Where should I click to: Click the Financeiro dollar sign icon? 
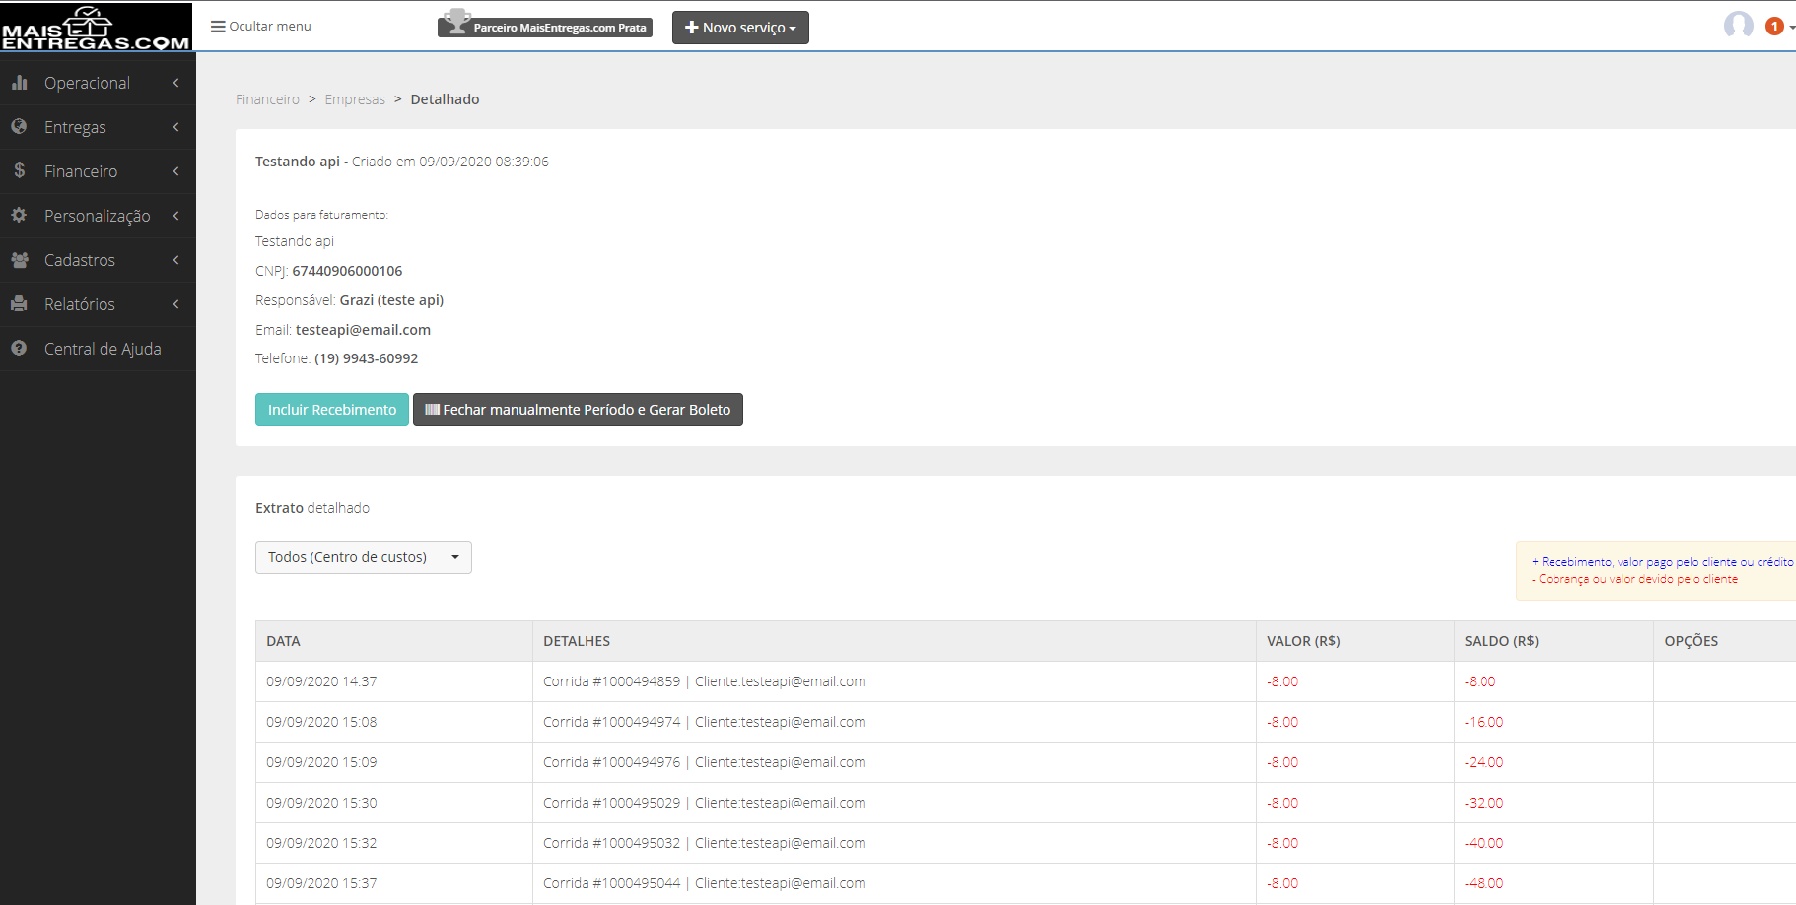point(19,171)
